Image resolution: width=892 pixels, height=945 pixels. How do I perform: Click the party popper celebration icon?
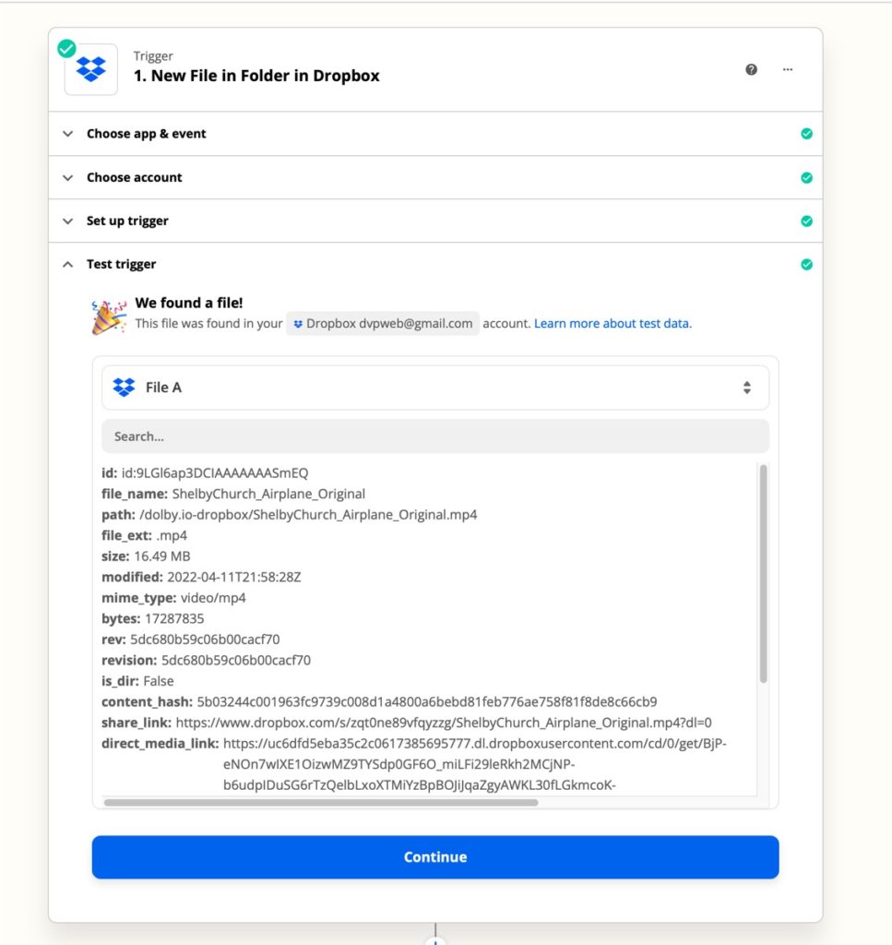coord(109,316)
